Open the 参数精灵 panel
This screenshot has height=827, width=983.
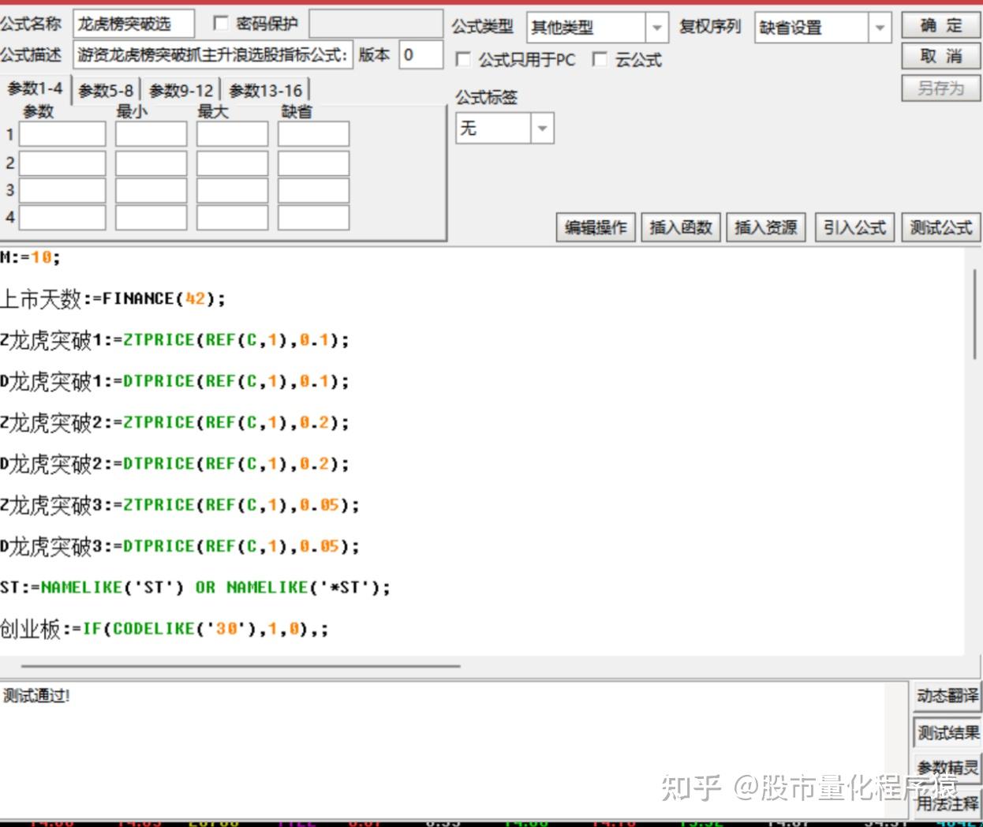tap(947, 767)
